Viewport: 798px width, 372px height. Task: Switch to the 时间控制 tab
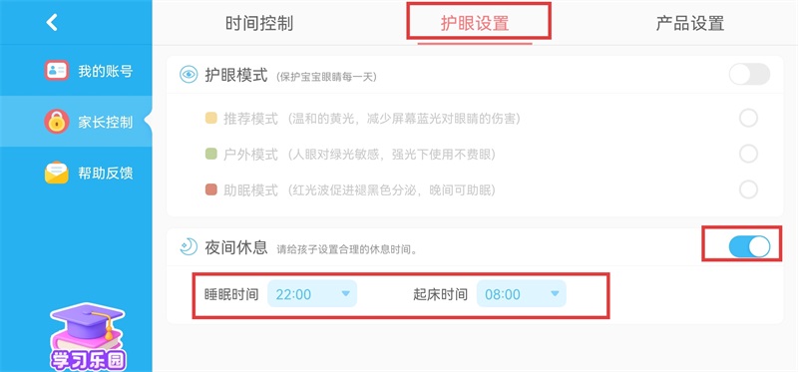pos(259,23)
